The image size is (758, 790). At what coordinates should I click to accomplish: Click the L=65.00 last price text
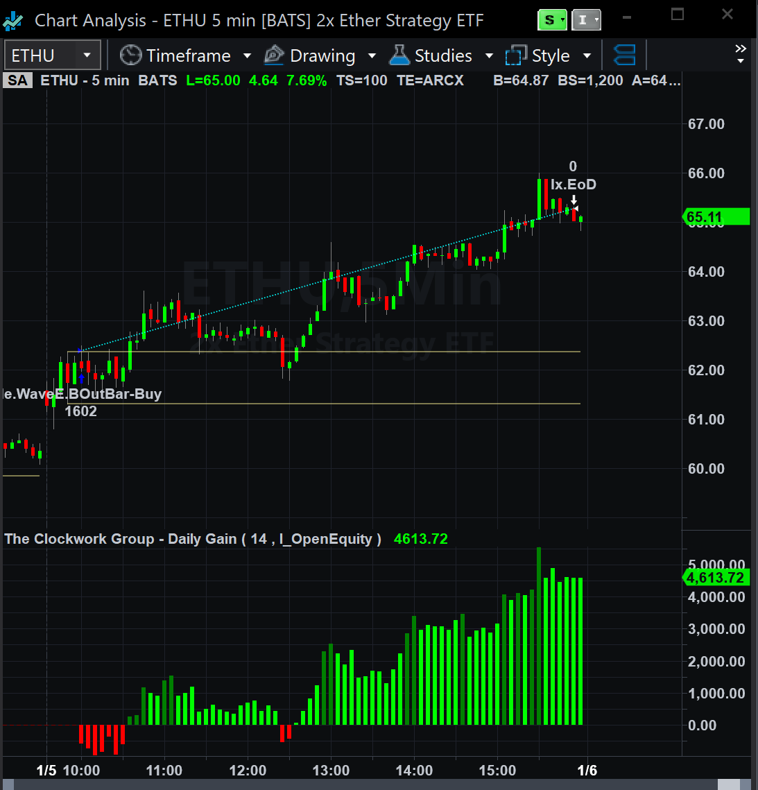213,80
